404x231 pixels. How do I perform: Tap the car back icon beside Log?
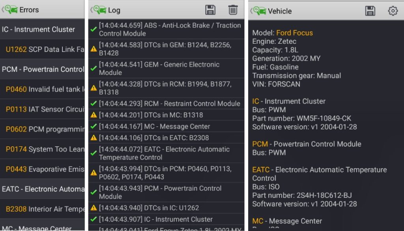99,10
